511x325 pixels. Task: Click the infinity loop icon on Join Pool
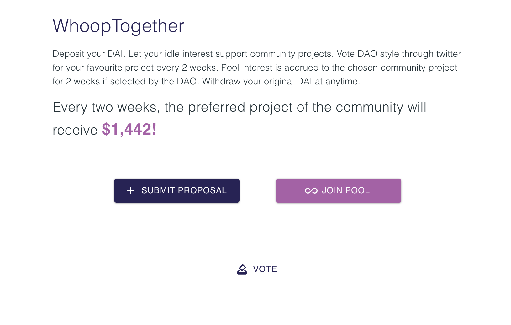(311, 191)
